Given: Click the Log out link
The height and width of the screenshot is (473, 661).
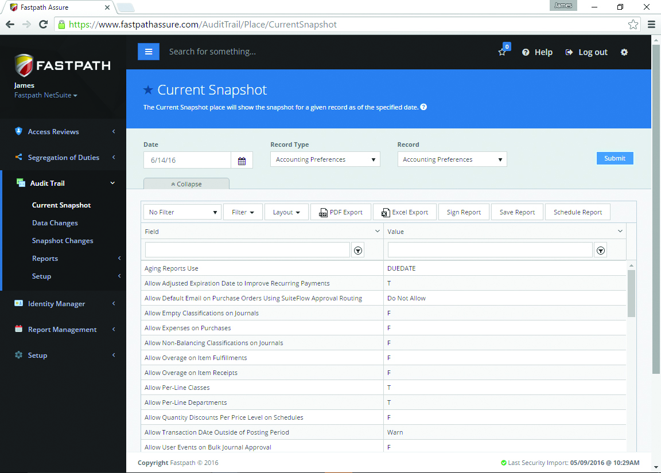Looking at the screenshot, I should [x=586, y=52].
